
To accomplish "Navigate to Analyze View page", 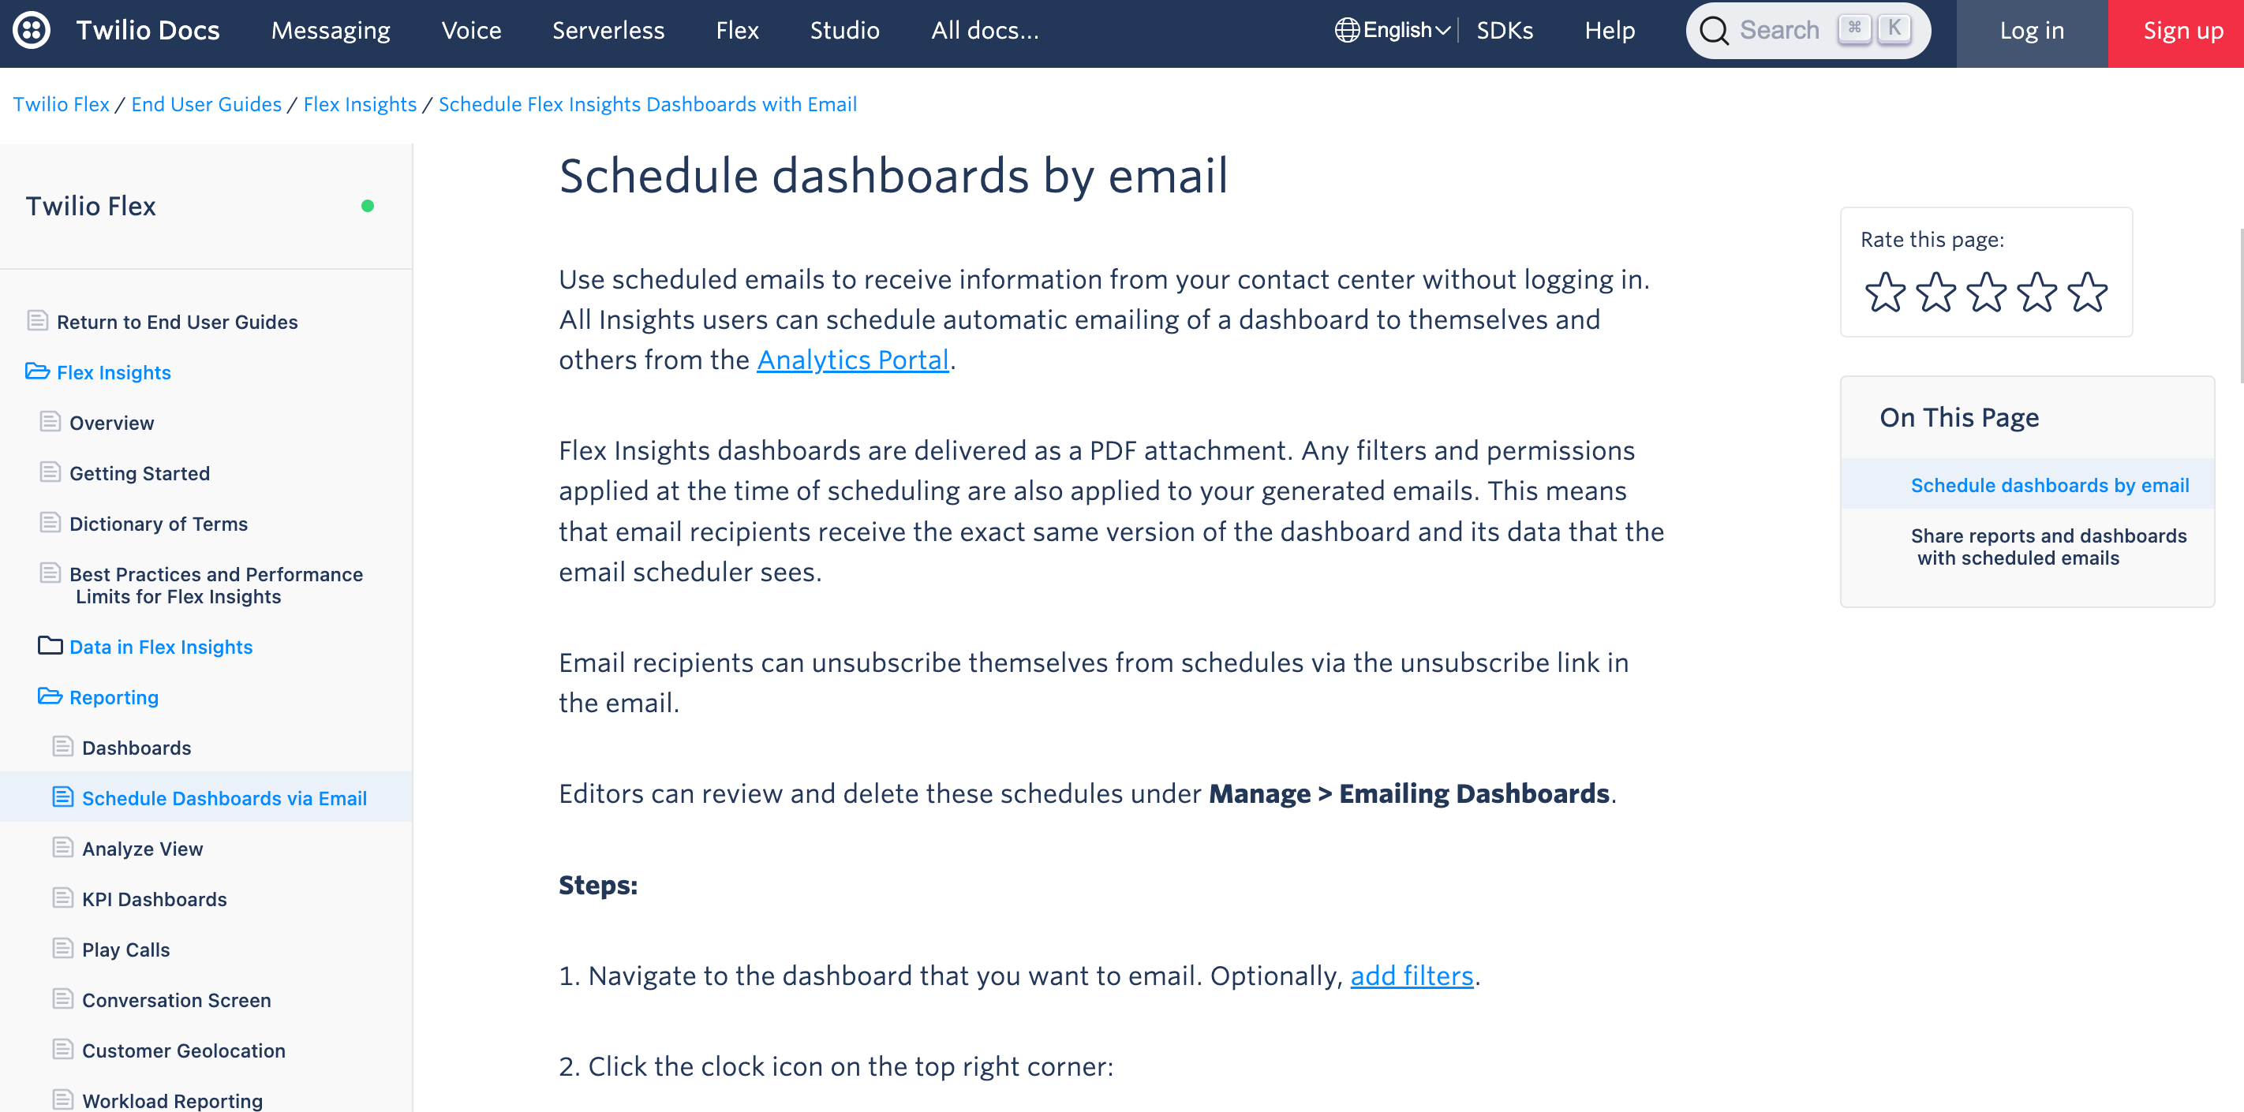I will point(143,849).
